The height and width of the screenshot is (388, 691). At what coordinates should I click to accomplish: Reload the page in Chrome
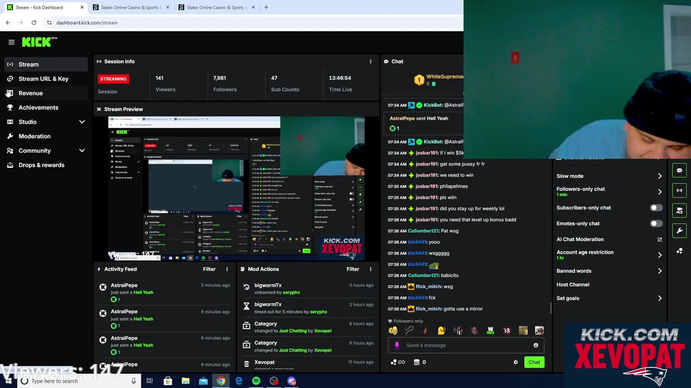click(x=33, y=23)
